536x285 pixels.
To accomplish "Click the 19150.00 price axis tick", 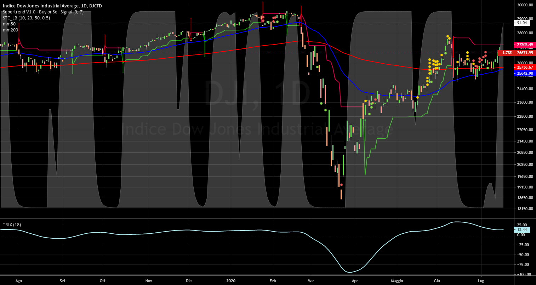I will (525, 187).
